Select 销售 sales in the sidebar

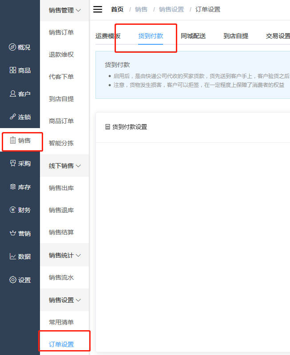point(20,140)
